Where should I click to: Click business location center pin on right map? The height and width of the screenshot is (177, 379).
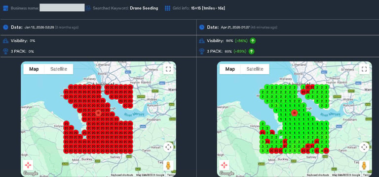tap(294, 113)
